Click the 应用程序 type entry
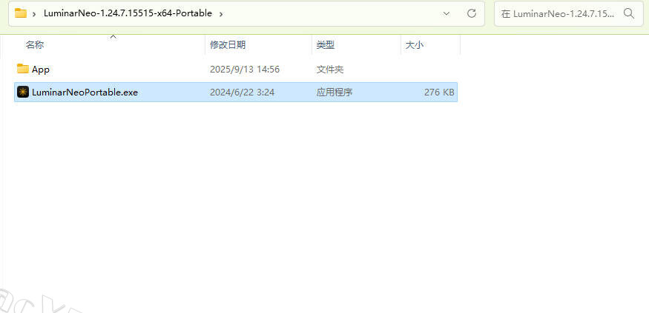 point(335,92)
